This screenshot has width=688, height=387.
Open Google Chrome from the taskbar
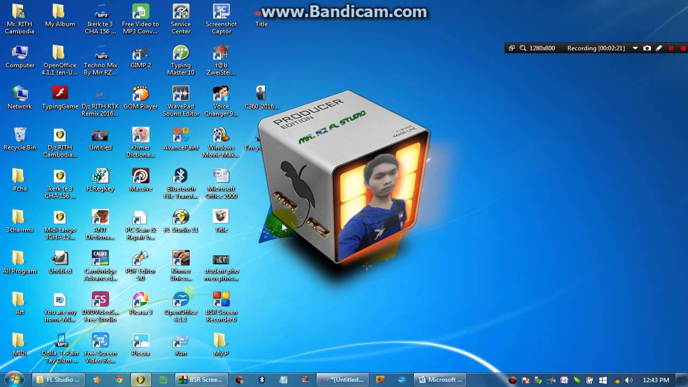pyautogui.click(x=119, y=379)
